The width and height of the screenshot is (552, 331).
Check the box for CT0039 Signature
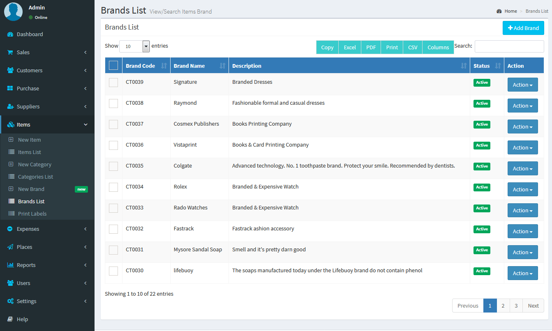point(113,83)
